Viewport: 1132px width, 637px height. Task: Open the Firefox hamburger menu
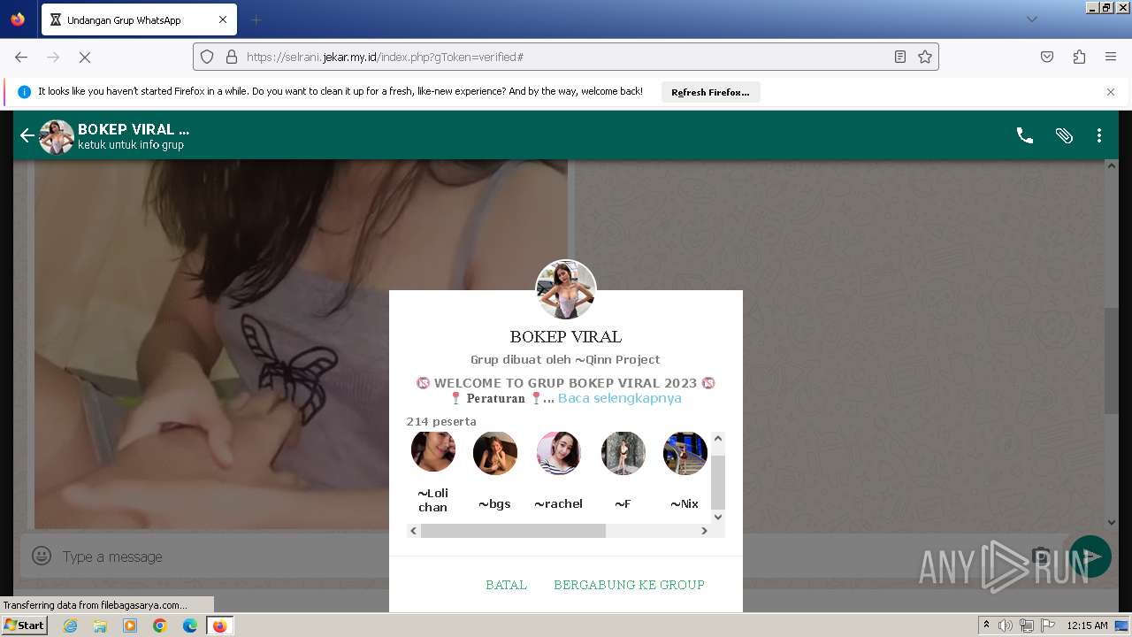1111,57
